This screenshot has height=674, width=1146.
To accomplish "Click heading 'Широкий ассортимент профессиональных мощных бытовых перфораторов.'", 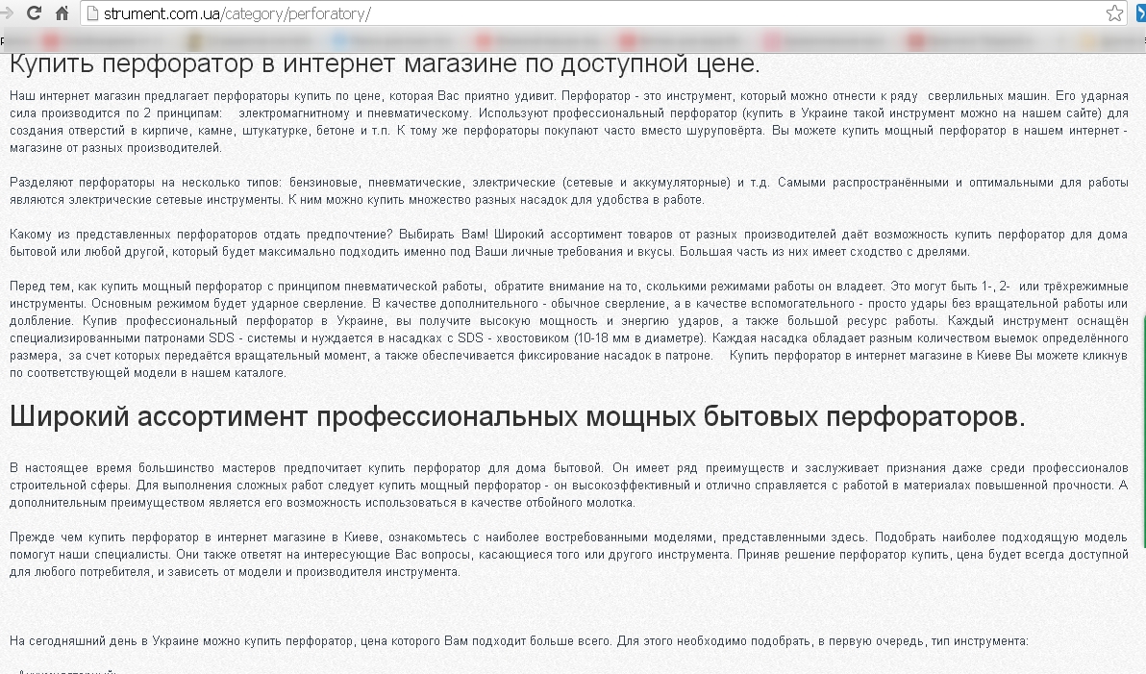I will 517,416.
